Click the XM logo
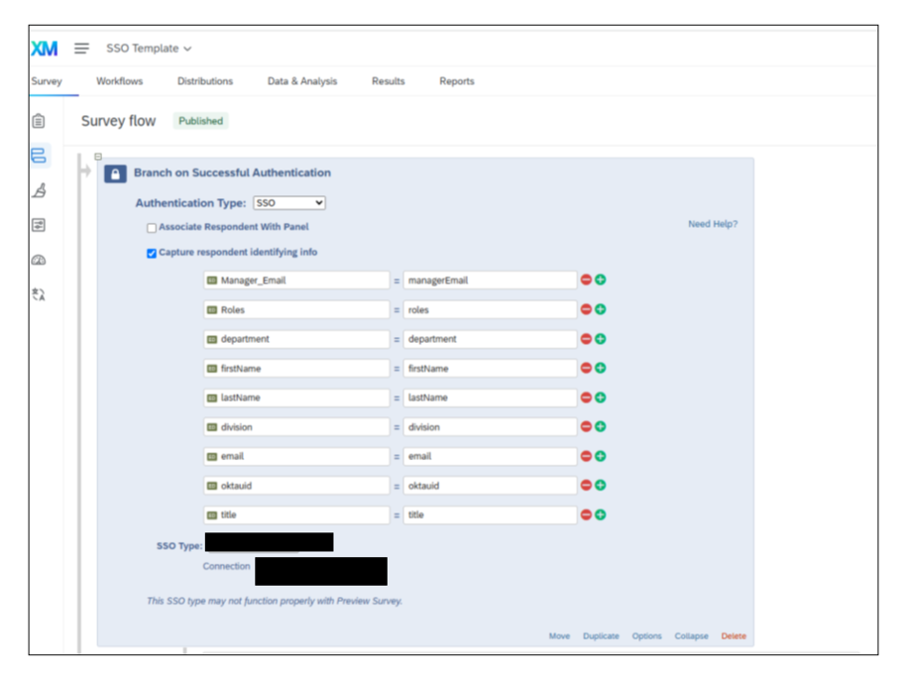 coord(45,49)
